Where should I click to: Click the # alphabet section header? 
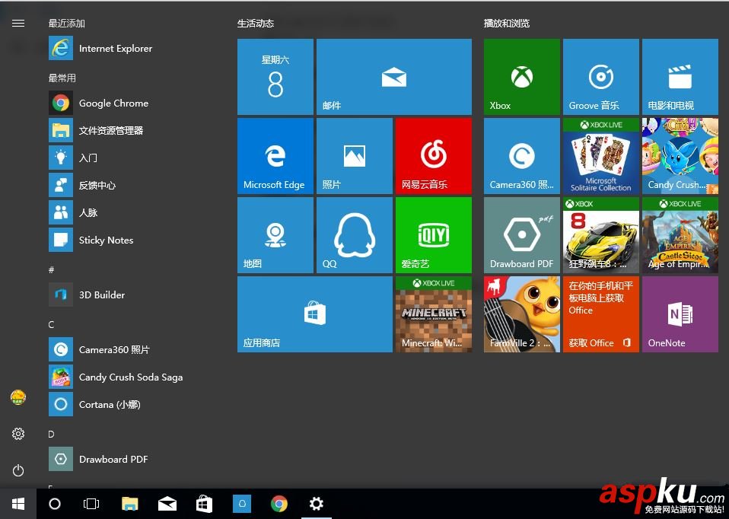coord(52,270)
